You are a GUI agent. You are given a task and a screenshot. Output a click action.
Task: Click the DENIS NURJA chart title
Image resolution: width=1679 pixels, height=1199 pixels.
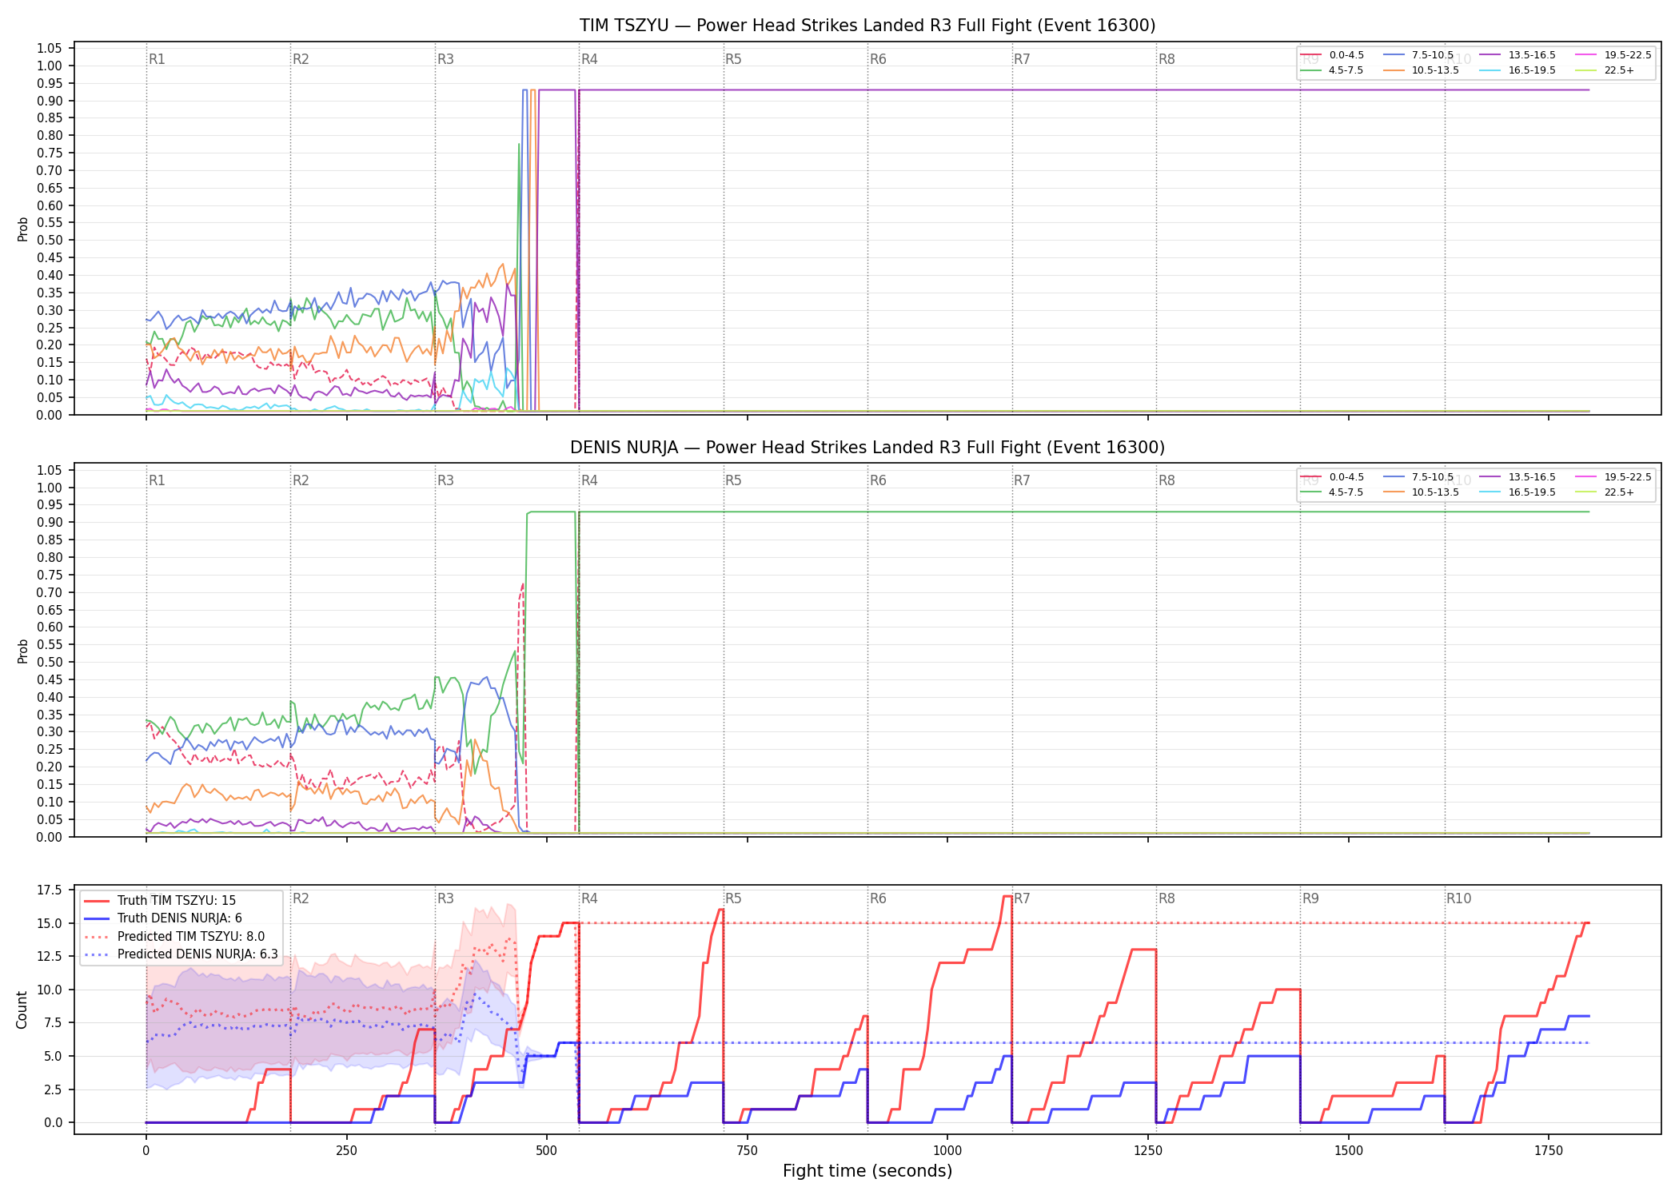(x=867, y=448)
